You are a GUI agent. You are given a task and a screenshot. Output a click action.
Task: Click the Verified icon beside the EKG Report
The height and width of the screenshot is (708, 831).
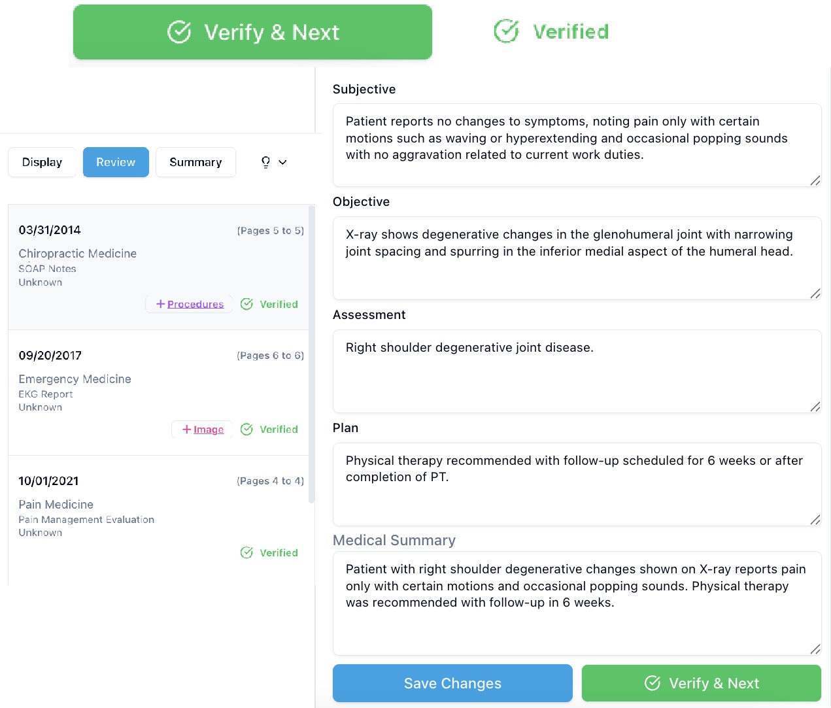[247, 429]
